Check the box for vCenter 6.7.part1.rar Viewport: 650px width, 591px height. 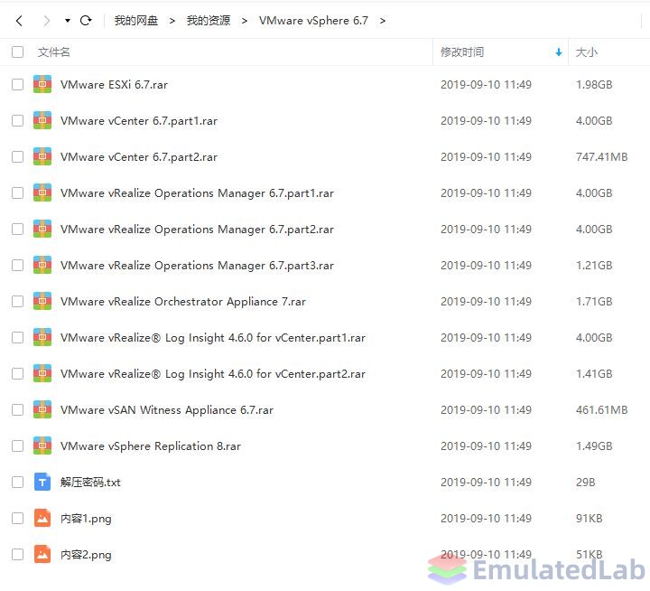click(17, 120)
